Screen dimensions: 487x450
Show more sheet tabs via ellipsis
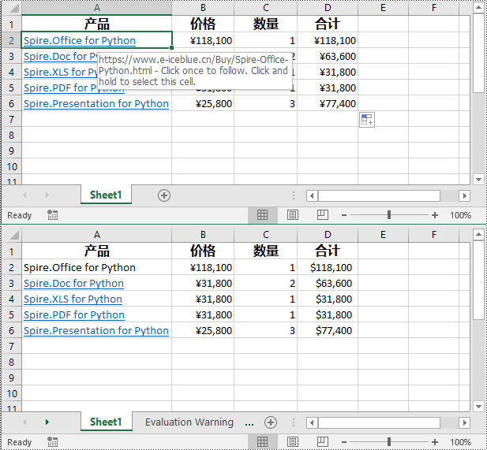coord(249,424)
